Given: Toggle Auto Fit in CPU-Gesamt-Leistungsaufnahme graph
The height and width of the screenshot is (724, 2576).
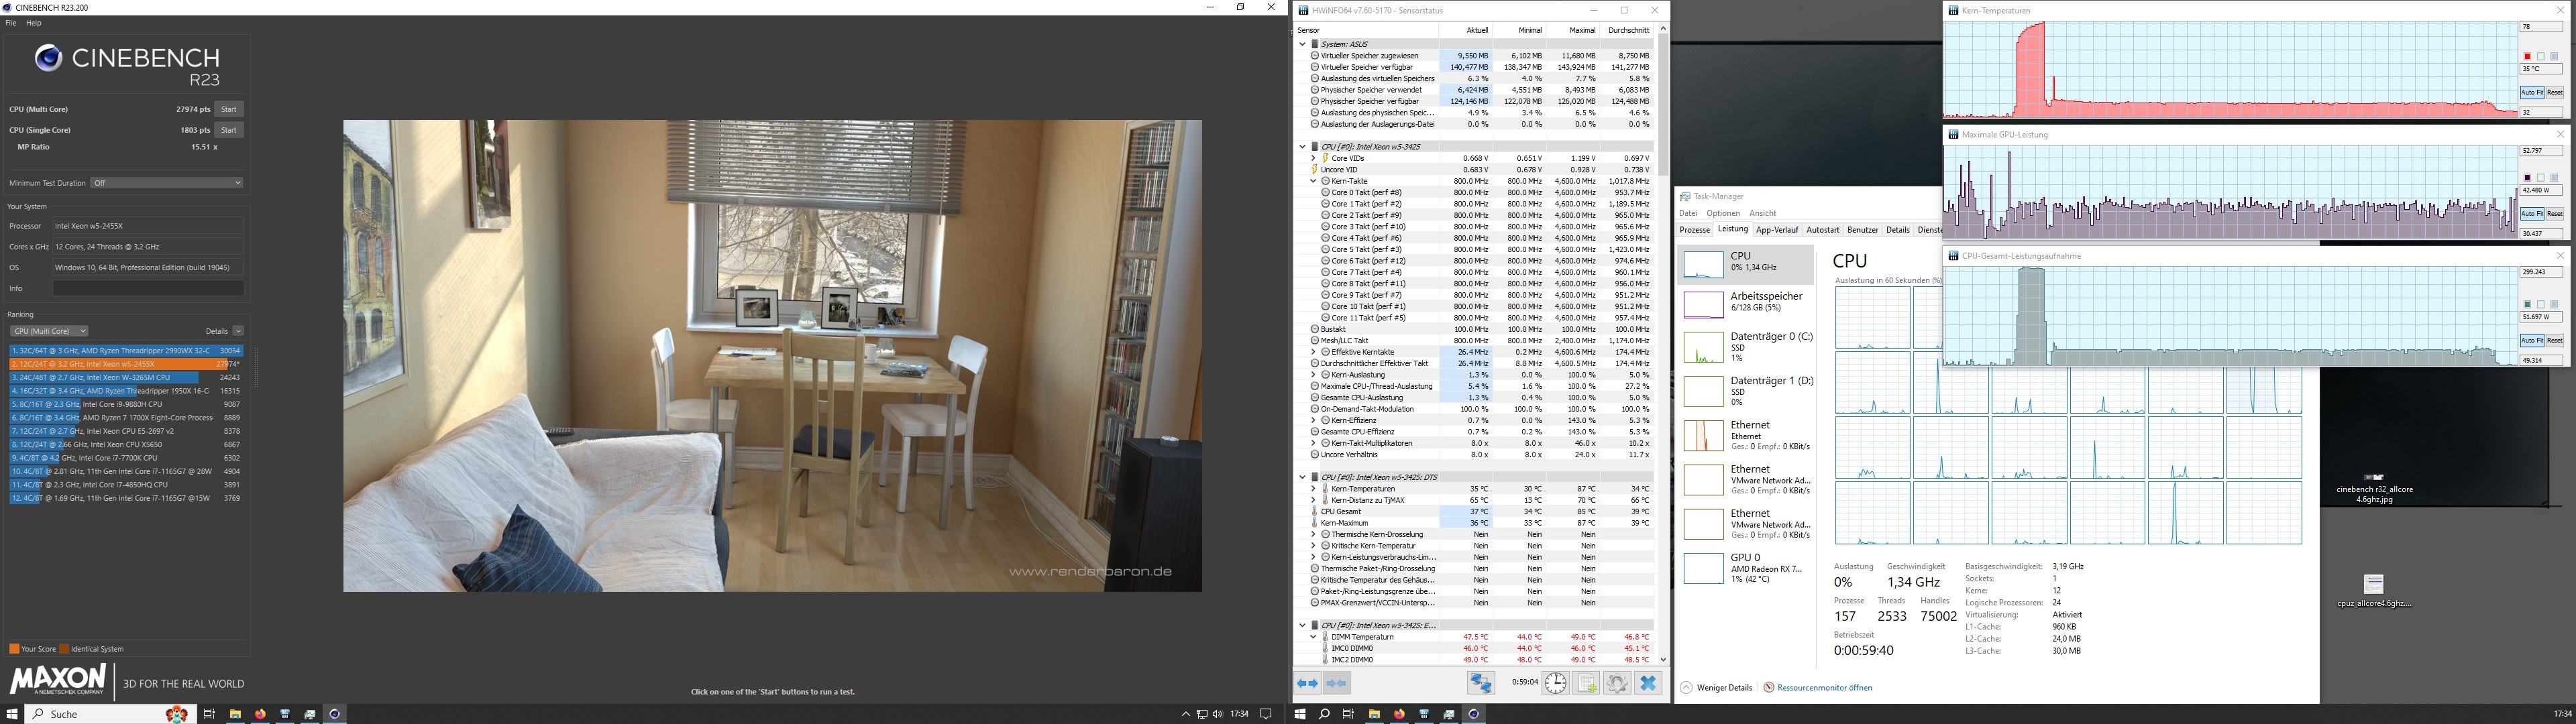Looking at the screenshot, I should [2532, 341].
